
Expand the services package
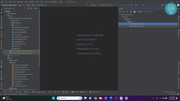(10, 25)
